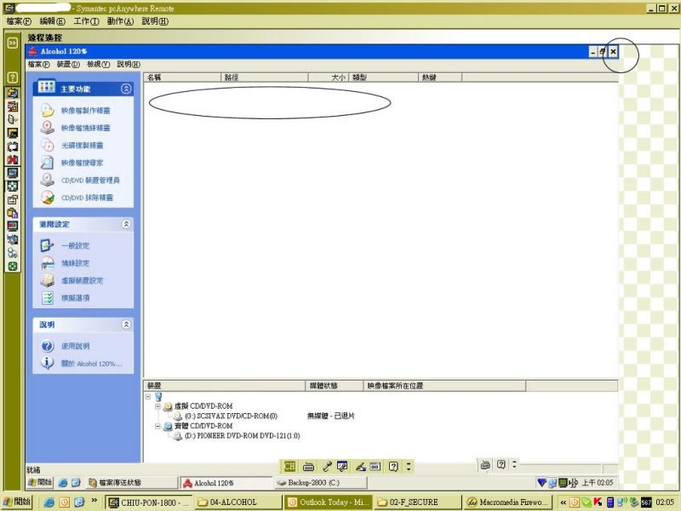
Task: Switch to 04-ALCOHOL folder on local taskbar
Action: point(237,502)
